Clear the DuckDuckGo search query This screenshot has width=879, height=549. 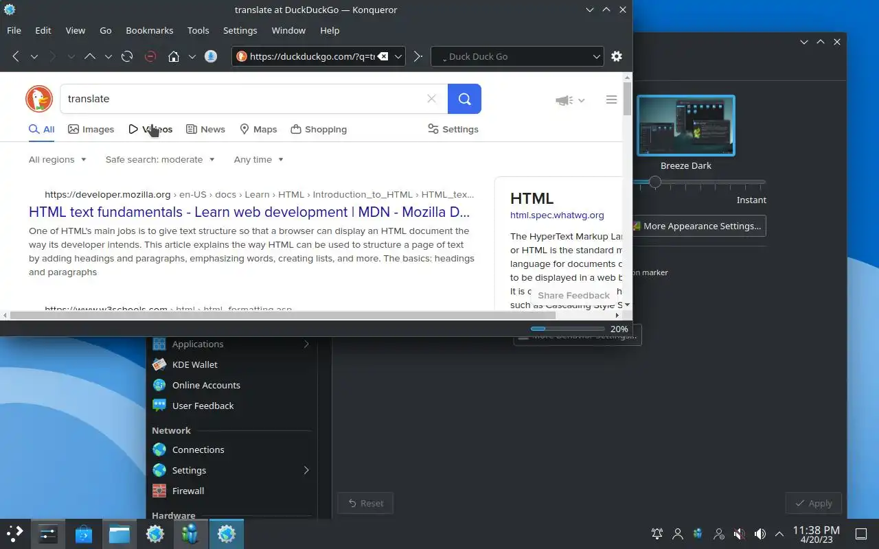pyautogui.click(x=431, y=99)
